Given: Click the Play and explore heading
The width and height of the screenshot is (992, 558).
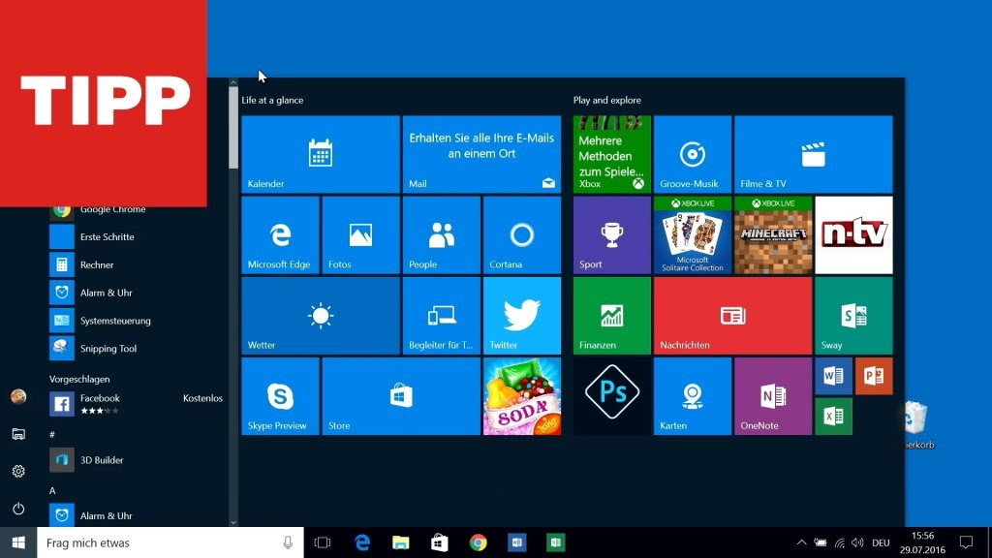Looking at the screenshot, I should 606,100.
